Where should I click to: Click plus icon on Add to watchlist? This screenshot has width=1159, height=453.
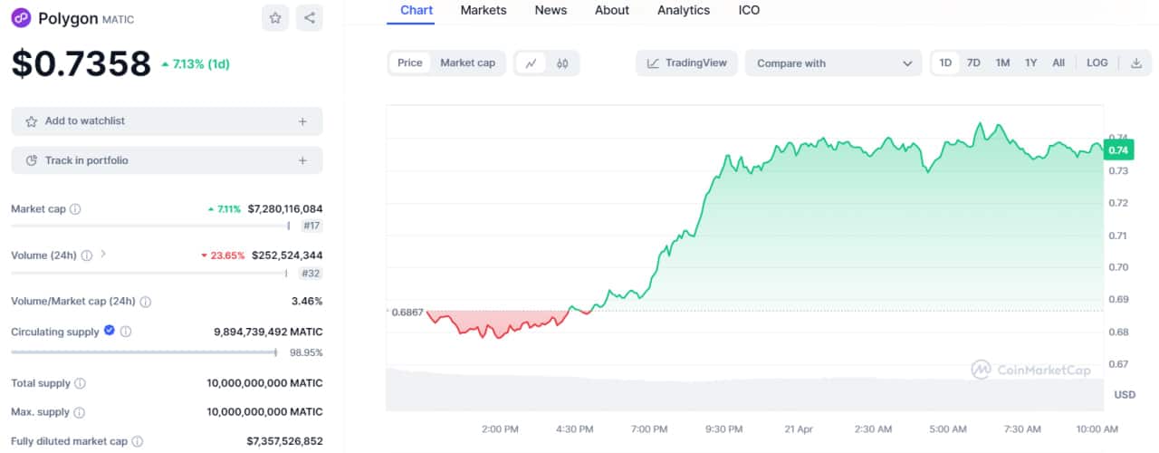click(302, 121)
